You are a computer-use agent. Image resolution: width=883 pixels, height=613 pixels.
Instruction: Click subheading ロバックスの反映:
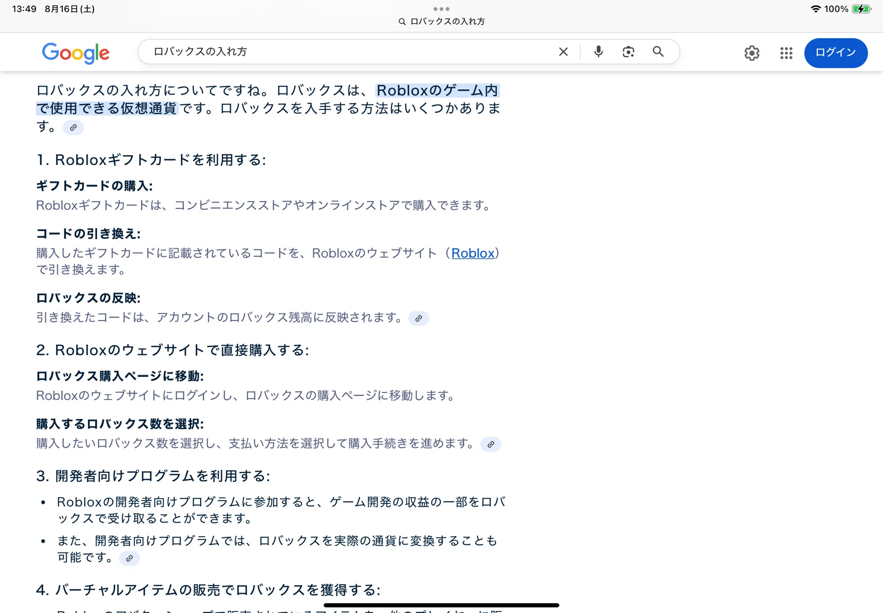click(88, 298)
